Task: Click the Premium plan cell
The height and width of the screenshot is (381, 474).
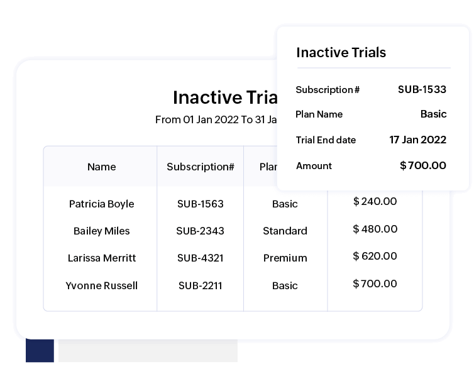Action: click(285, 258)
